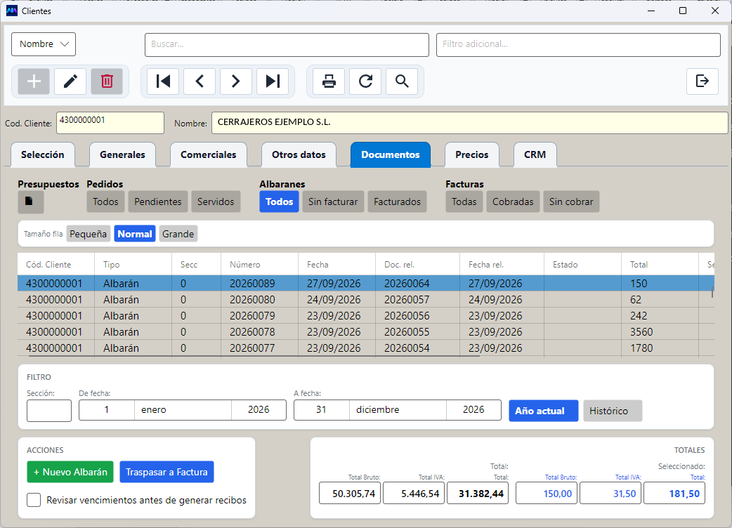Click the Histórico button
The height and width of the screenshot is (528, 732).
click(613, 411)
